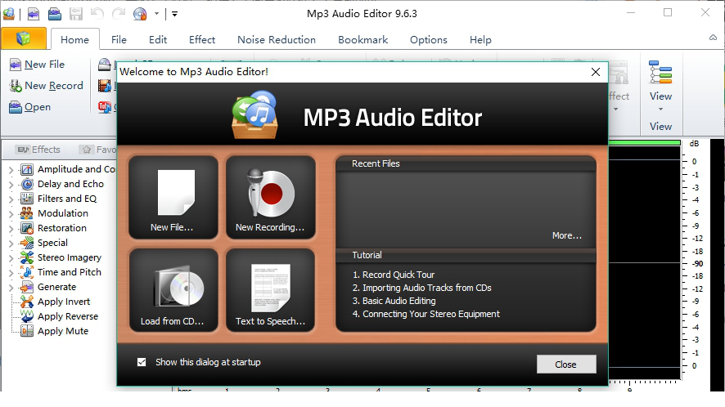Click Open in the Home ribbon
This screenshot has width=725, height=407.
click(x=30, y=107)
